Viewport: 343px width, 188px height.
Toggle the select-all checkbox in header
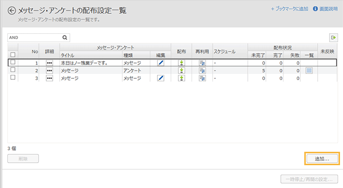click(13, 55)
